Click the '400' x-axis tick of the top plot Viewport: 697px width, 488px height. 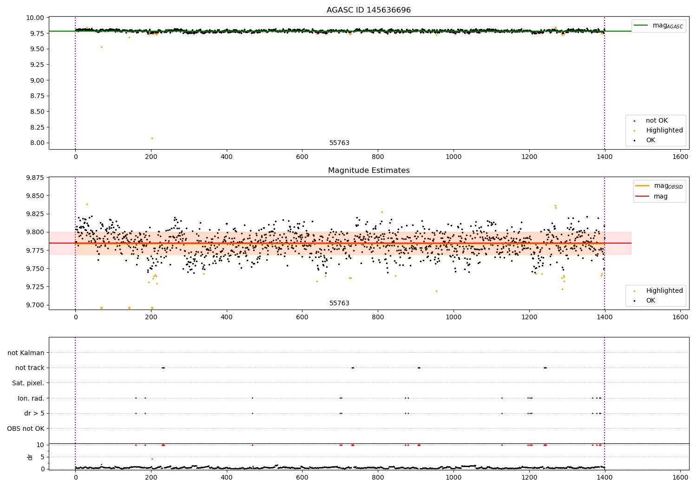pyautogui.click(x=227, y=157)
